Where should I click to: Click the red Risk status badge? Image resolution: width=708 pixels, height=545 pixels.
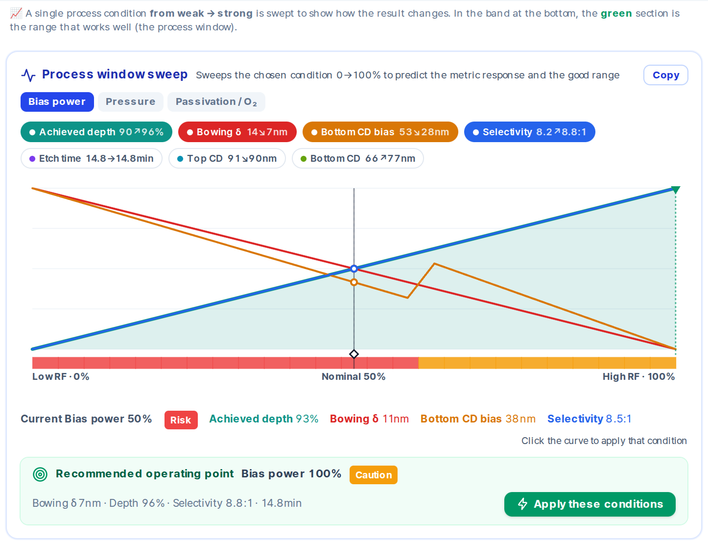tap(181, 420)
